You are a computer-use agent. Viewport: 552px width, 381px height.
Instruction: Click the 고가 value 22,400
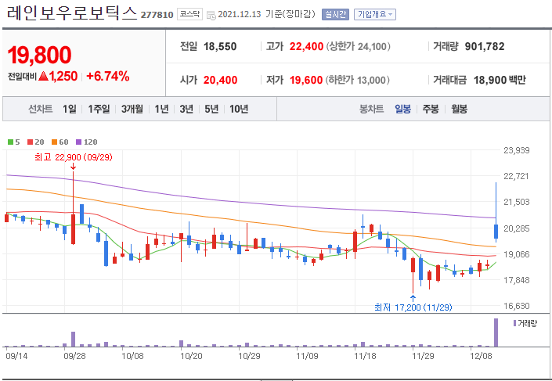[x=306, y=46]
